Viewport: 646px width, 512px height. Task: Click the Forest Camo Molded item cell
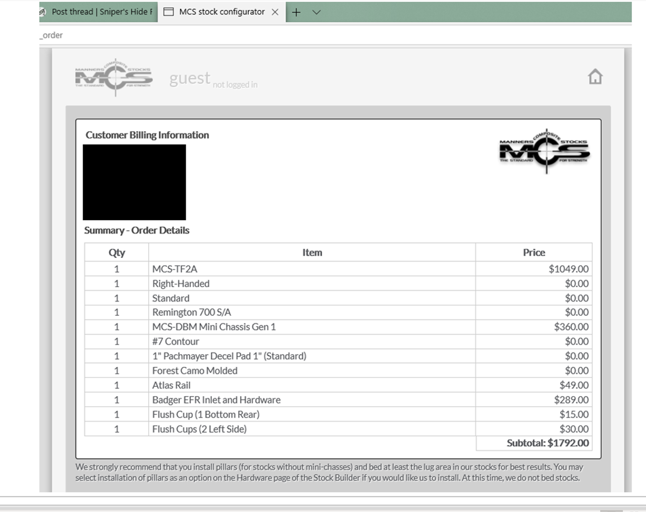[x=312, y=370]
